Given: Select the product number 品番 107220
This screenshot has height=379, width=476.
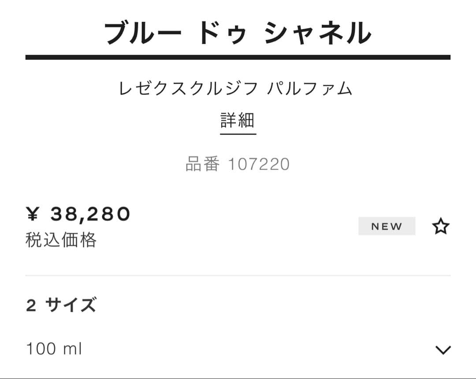Looking at the screenshot, I should 237,163.
